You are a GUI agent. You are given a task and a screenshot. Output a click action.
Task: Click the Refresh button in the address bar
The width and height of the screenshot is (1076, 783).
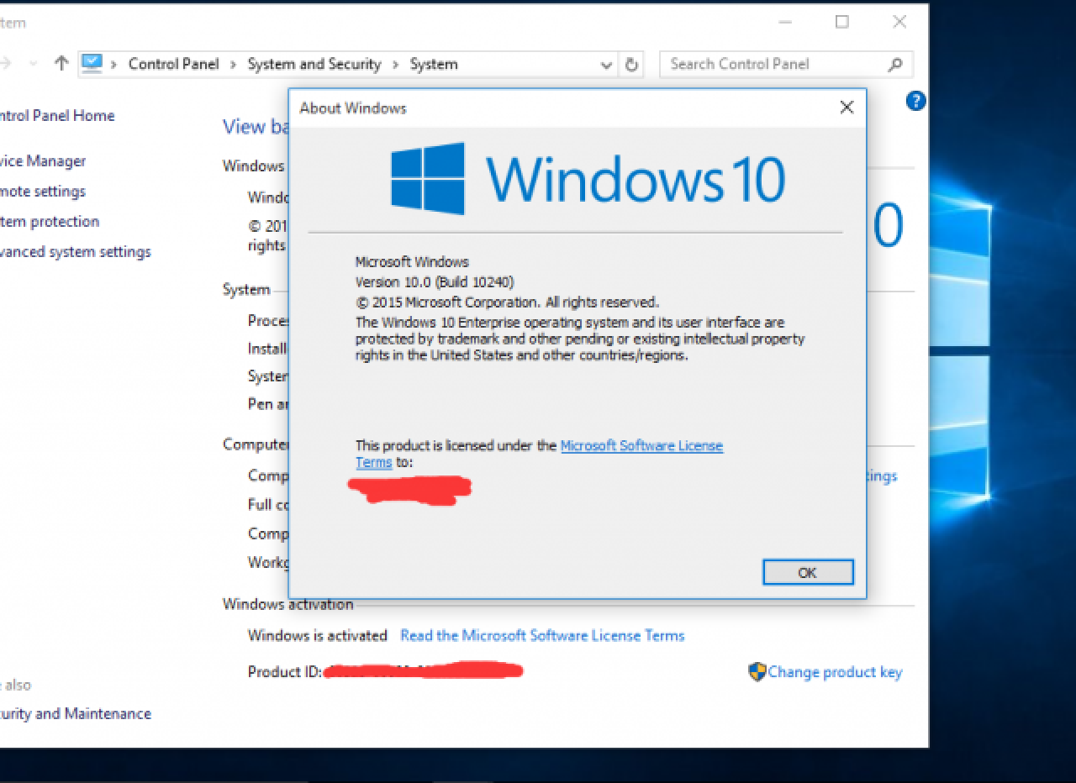pos(631,65)
